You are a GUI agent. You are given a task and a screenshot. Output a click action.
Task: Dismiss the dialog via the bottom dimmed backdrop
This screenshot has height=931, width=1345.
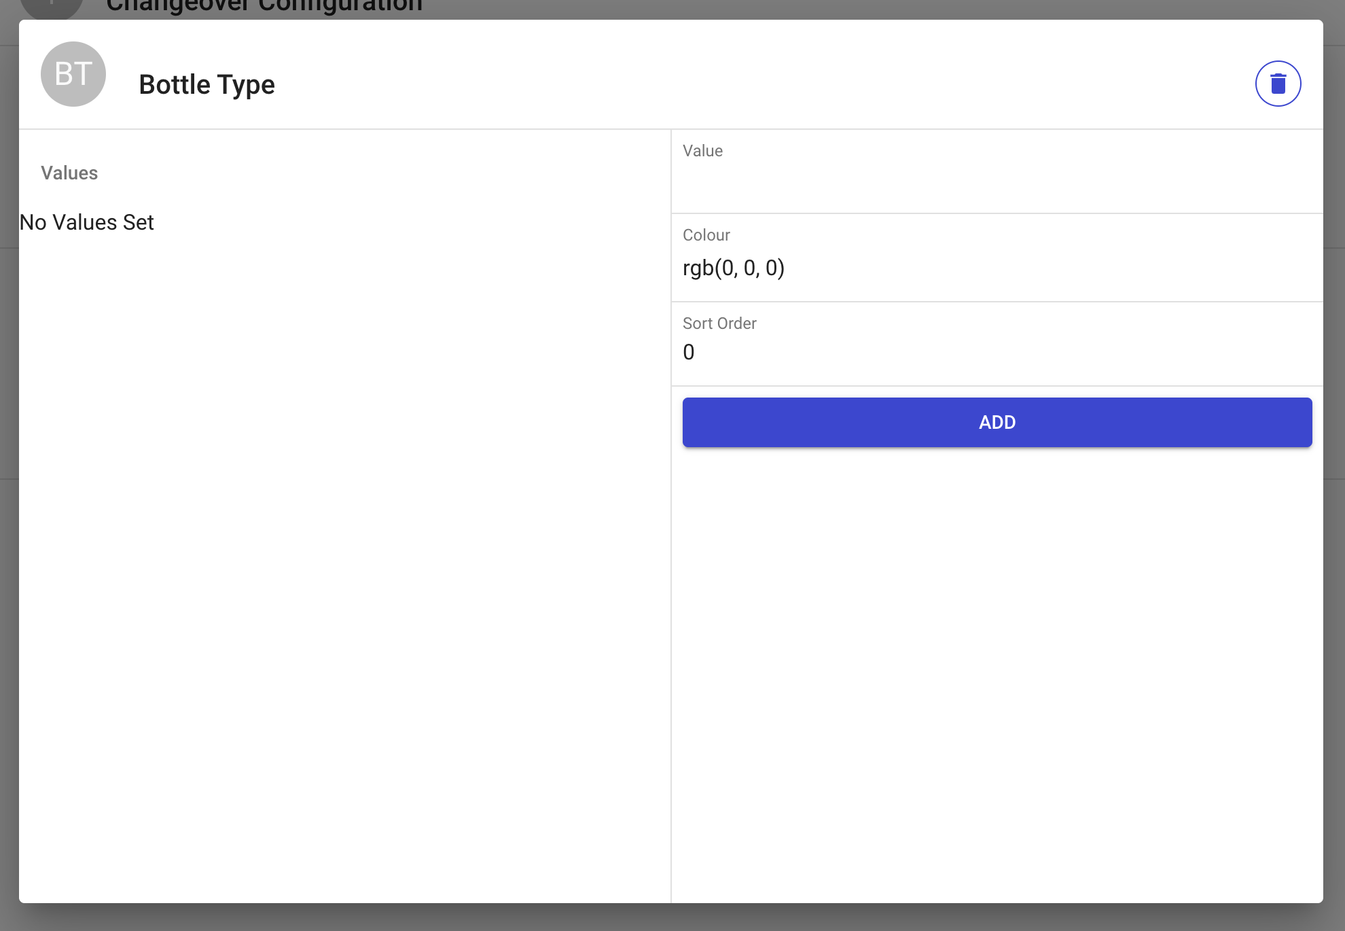(672, 917)
